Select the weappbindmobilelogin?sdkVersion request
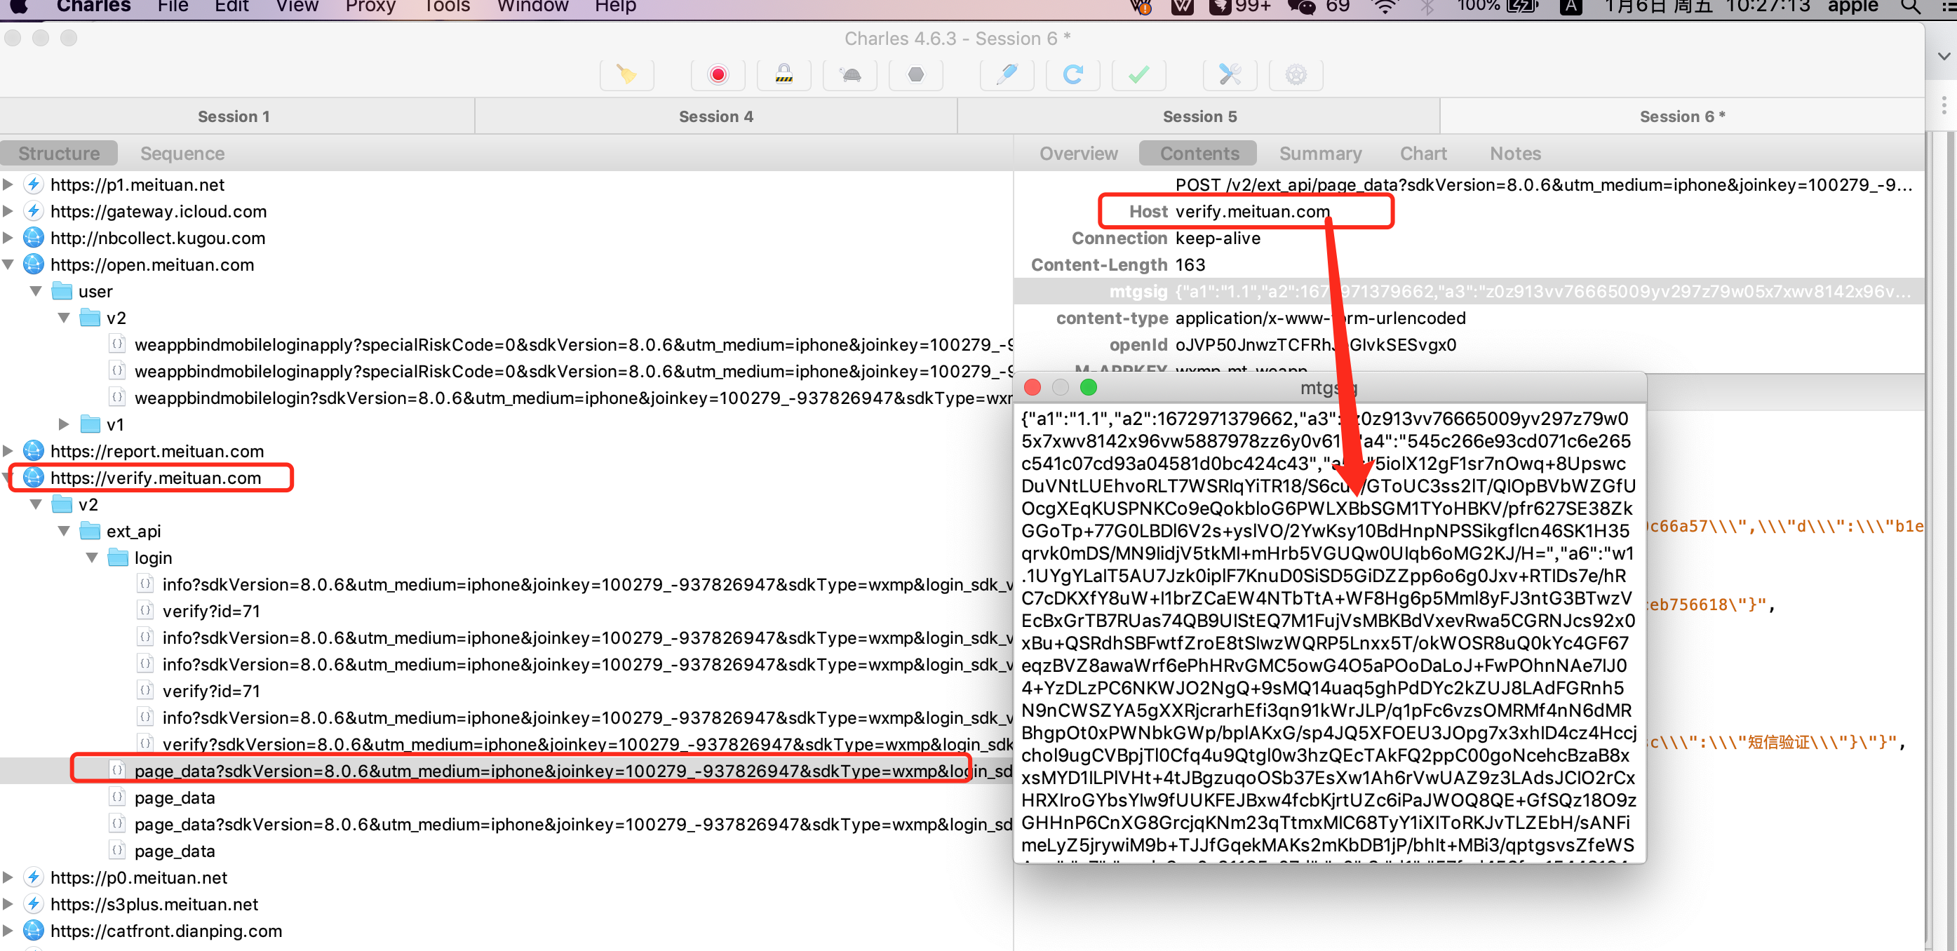The width and height of the screenshot is (1957, 951). pyautogui.click(x=573, y=398)
